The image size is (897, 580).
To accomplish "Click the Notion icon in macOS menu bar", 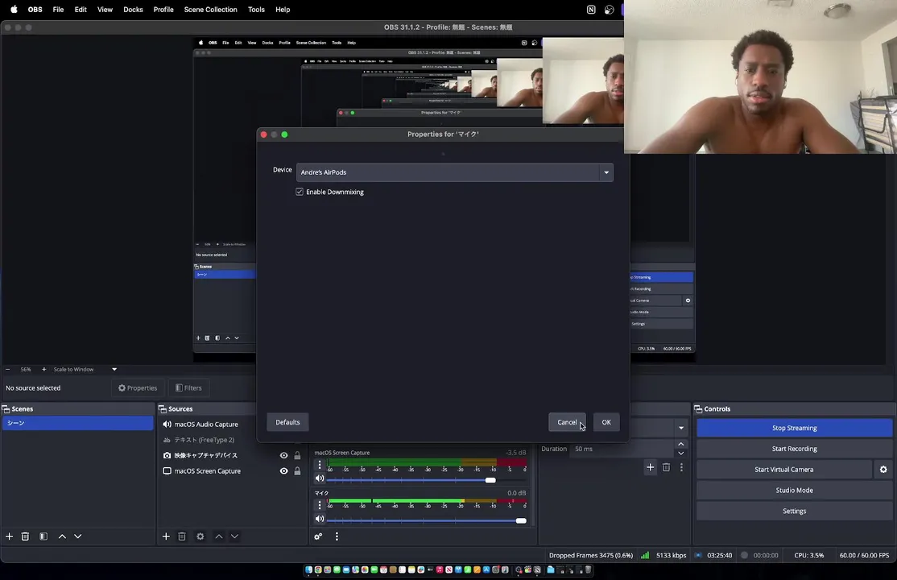I will (591, 10).
